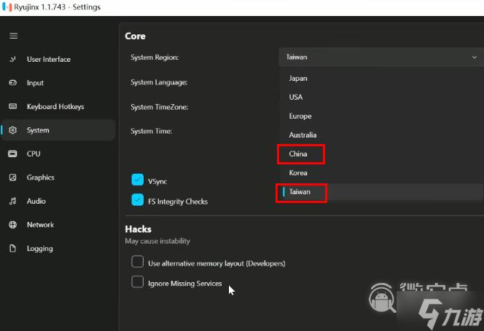The height and width of the screenshot is (331, 484).
Task: Open the hamburger navigation menu
Action: (x=13, y=36)
